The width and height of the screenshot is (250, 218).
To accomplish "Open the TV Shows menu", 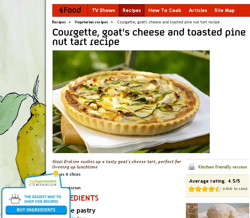I will pyautogui.click(x=103, y=10).
